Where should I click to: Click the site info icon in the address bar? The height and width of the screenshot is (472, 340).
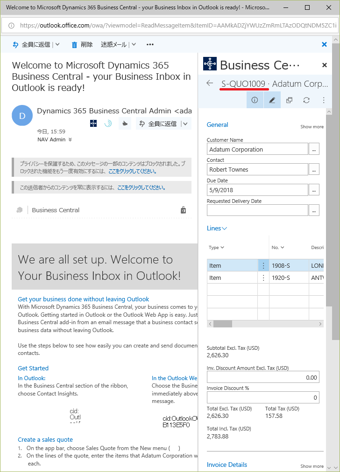11,26
